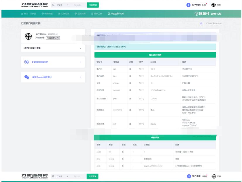Click the merchant profile avatar image
Viewport: 242px width, 182px height.
click(x=28, y=36)
